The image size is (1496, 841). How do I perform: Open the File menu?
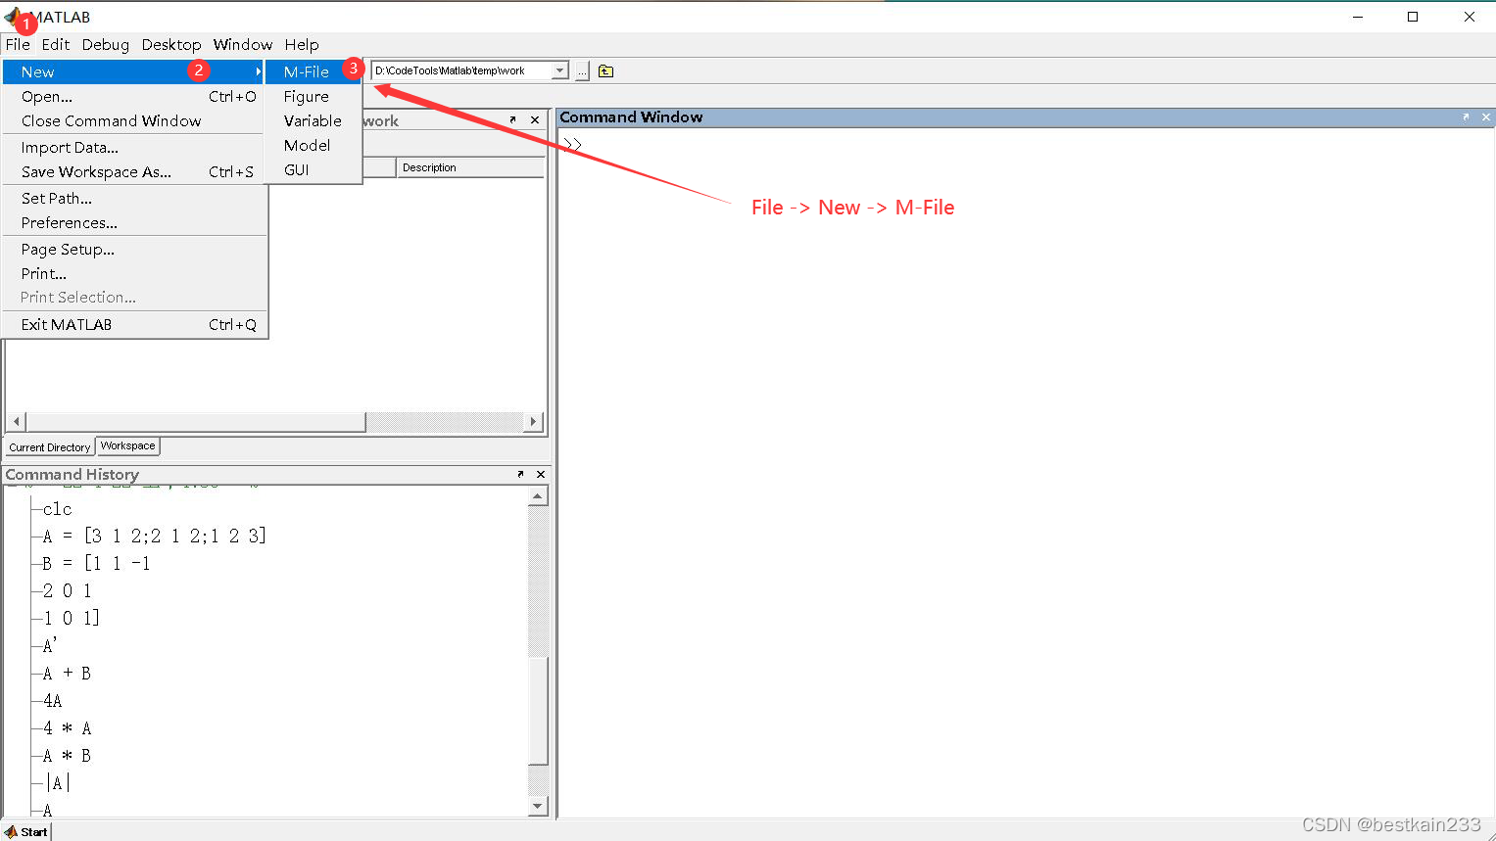click(x=18, y=45)
